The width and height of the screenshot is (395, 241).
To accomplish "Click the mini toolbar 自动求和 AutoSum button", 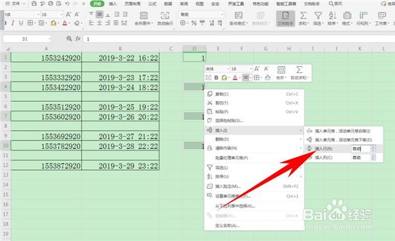I will point(300,73).
